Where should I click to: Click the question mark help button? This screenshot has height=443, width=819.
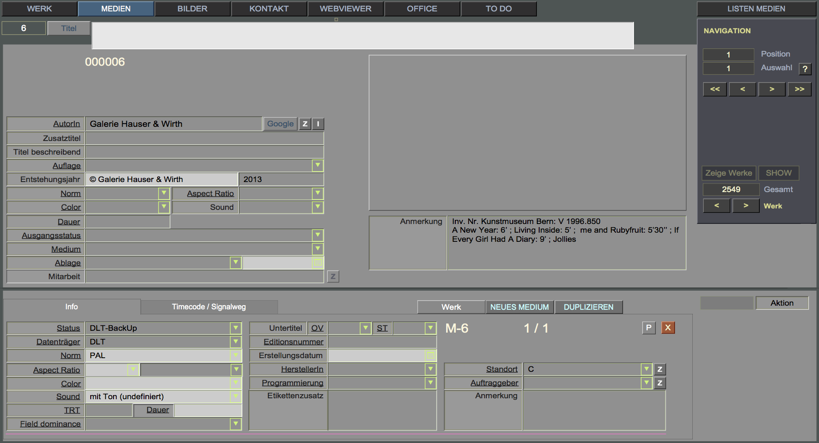coord(805,69)
